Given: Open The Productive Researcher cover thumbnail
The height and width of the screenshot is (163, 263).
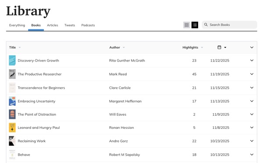Looking at the screenshot, I should (12, 74).
